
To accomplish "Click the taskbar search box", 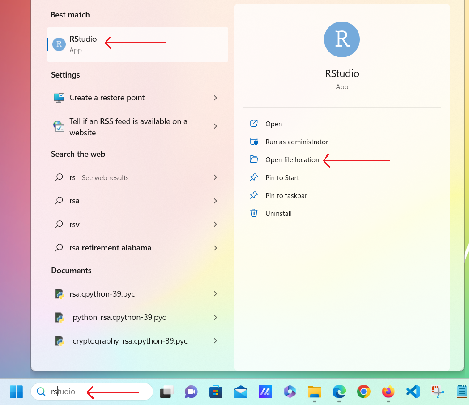I will tap(92, 392).
